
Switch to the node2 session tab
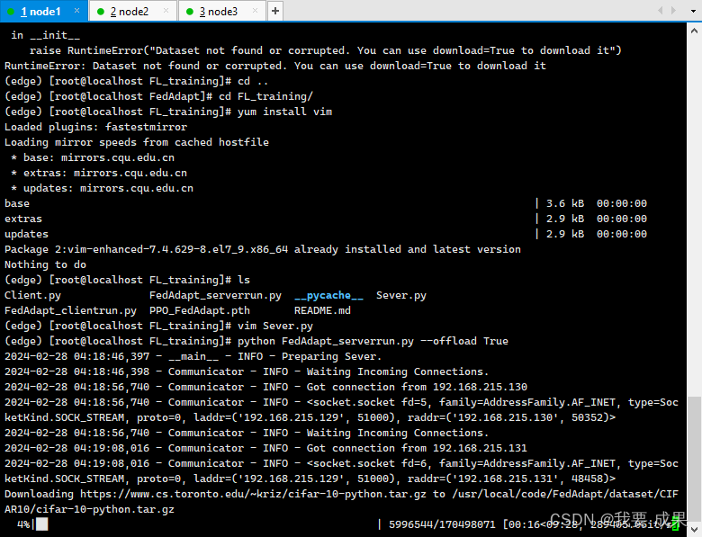click(129, 11)
